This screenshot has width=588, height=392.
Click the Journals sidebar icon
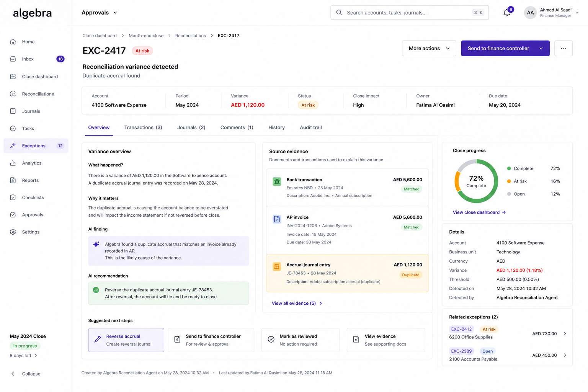(13, 111)
